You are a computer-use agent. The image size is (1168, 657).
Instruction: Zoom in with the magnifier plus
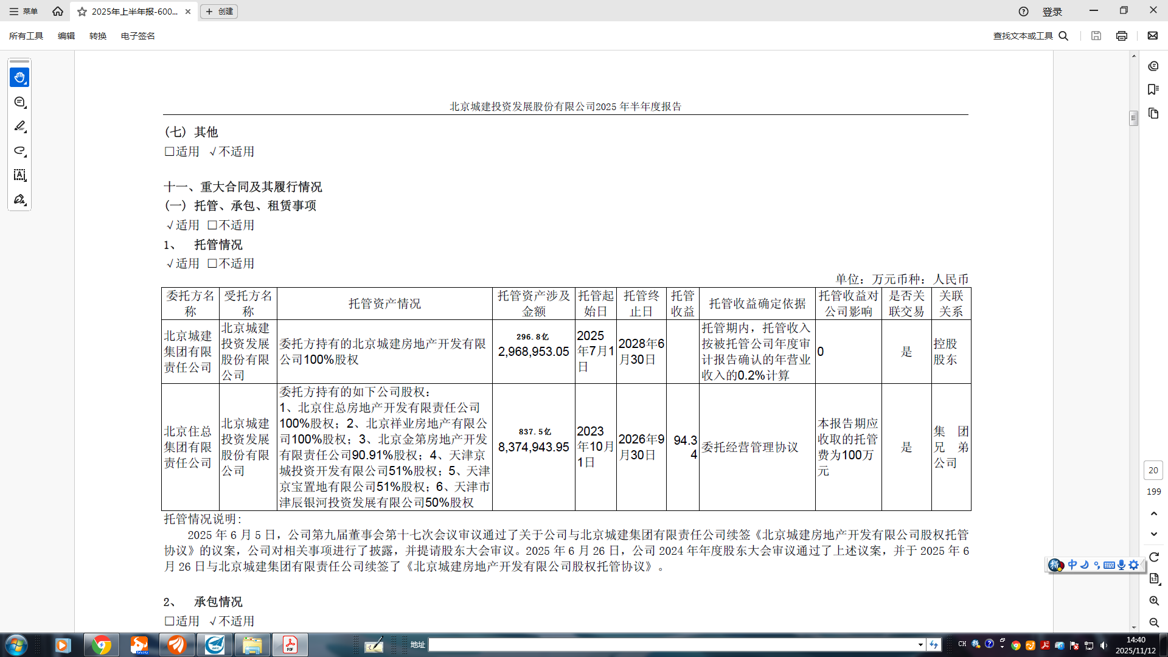1153,600
